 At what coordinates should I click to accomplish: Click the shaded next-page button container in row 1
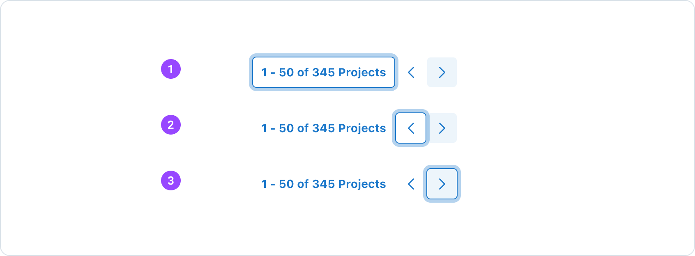pyautogui.click(x=442, y=72)
